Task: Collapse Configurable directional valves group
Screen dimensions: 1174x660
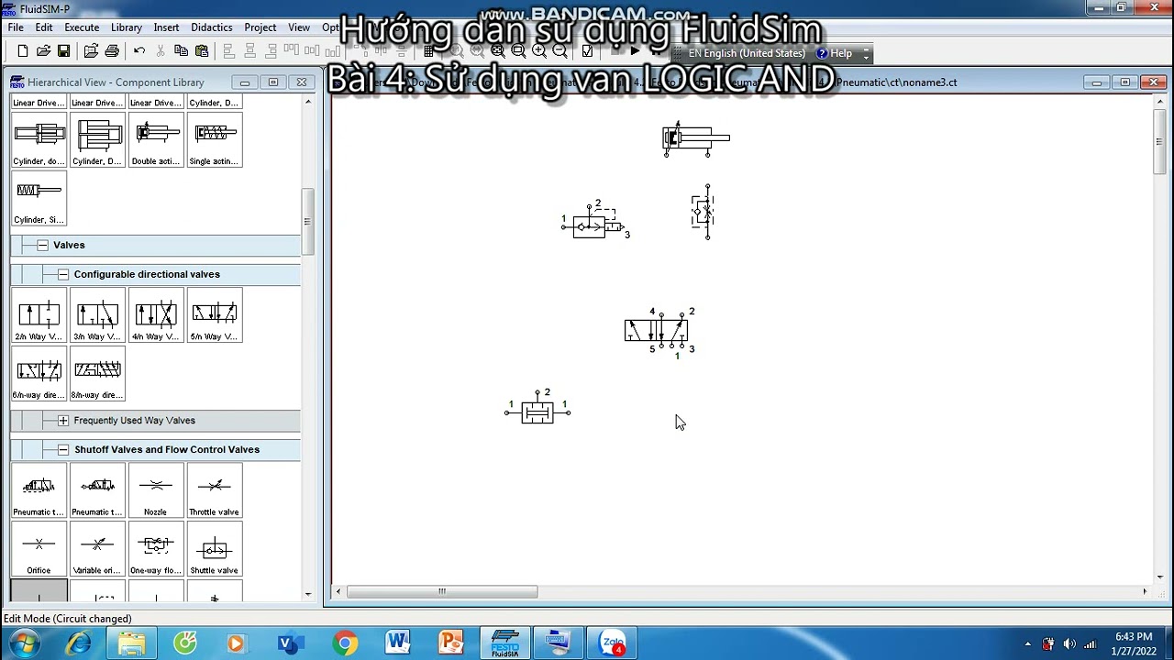Action: (62, 274)
